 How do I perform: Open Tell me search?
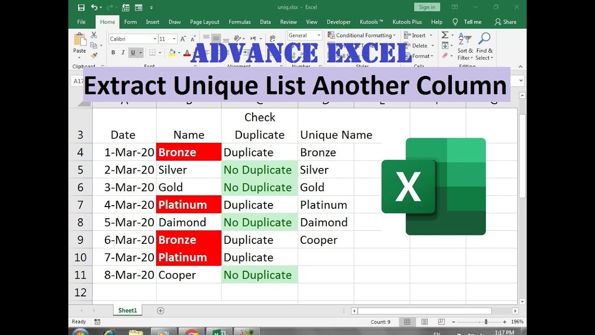pyautogui.click(x=467, y=22)
